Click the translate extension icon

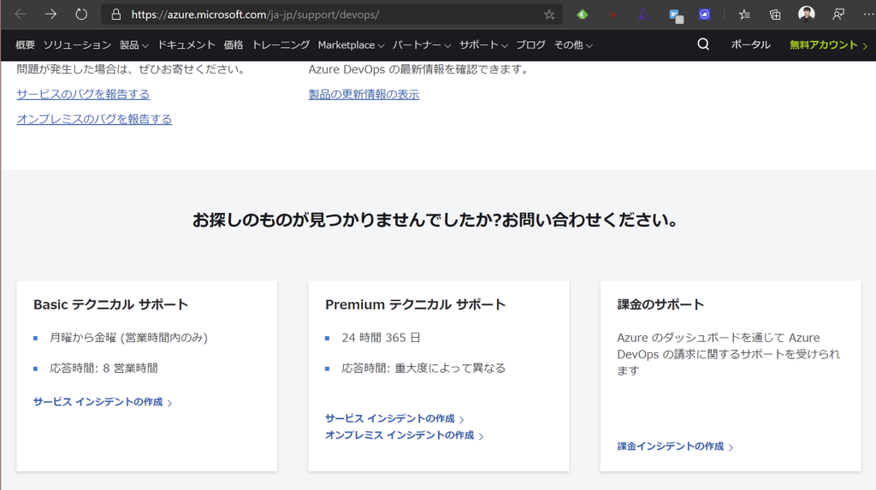click(x=676, y=15)
